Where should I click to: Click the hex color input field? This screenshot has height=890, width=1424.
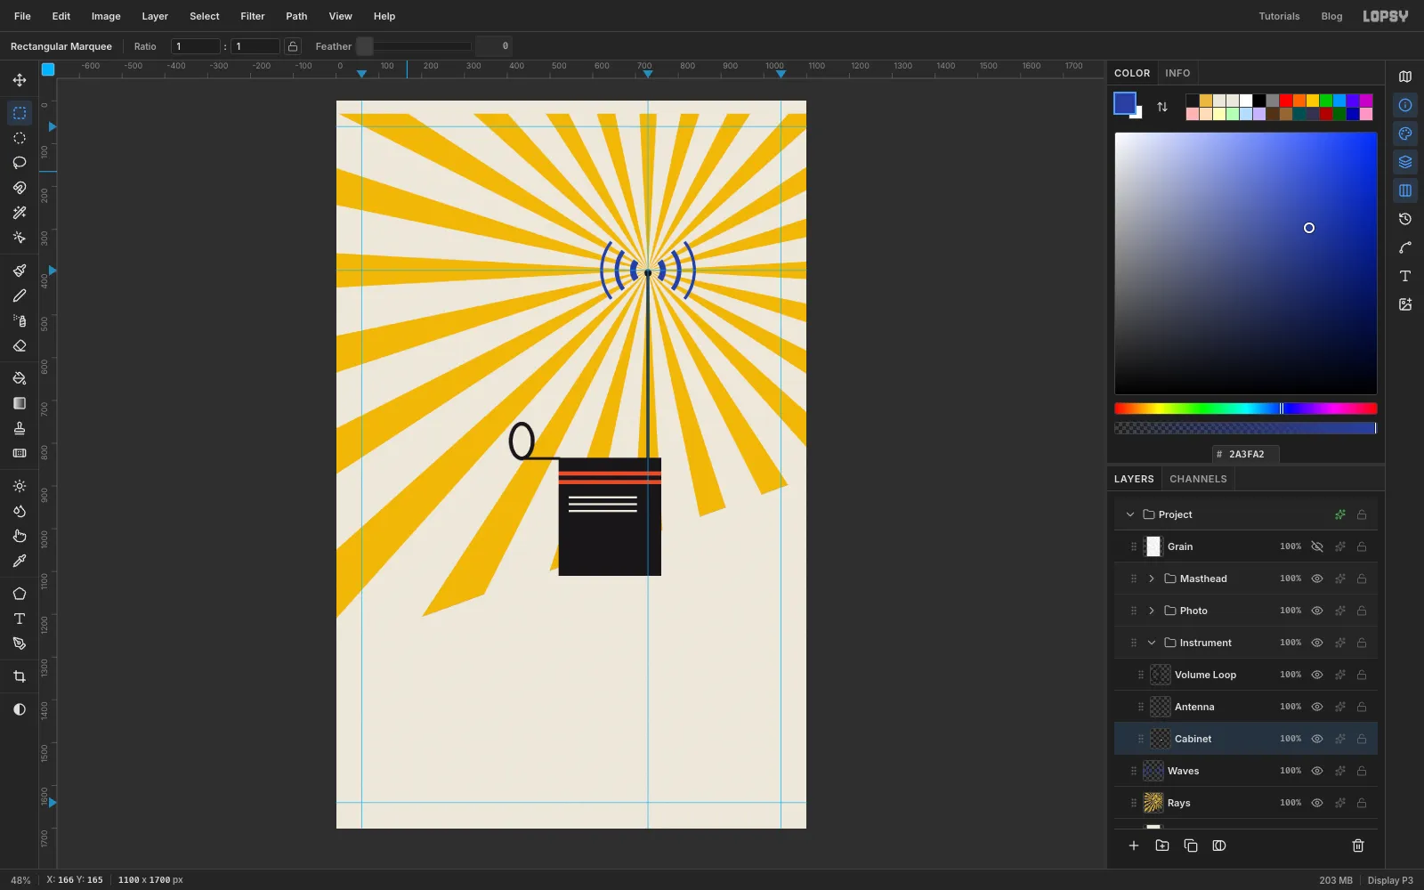[x=1246, y=454]
